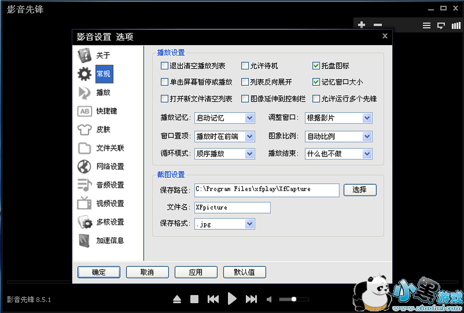Viewport: 464px width, 313px height.
Task: Click the plus icon in player toolbar
Action: coord(361,25)
